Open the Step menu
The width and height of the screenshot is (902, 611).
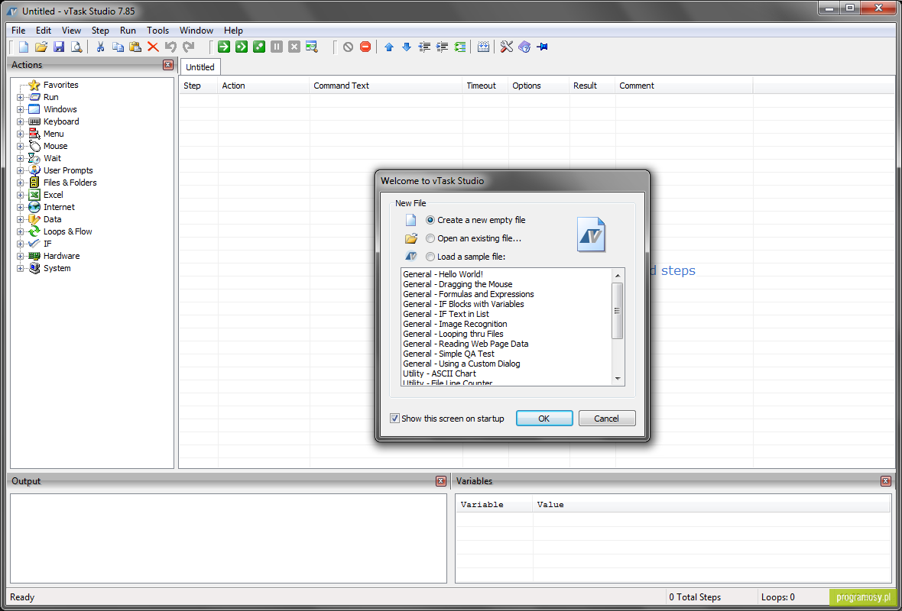pos(100,31)
